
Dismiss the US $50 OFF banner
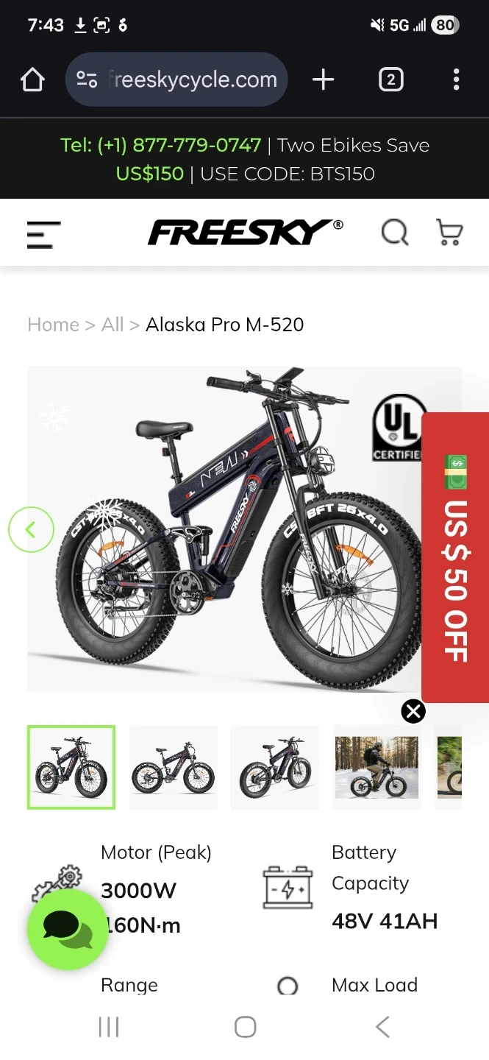pyautogui.click(x=413, y=711)
